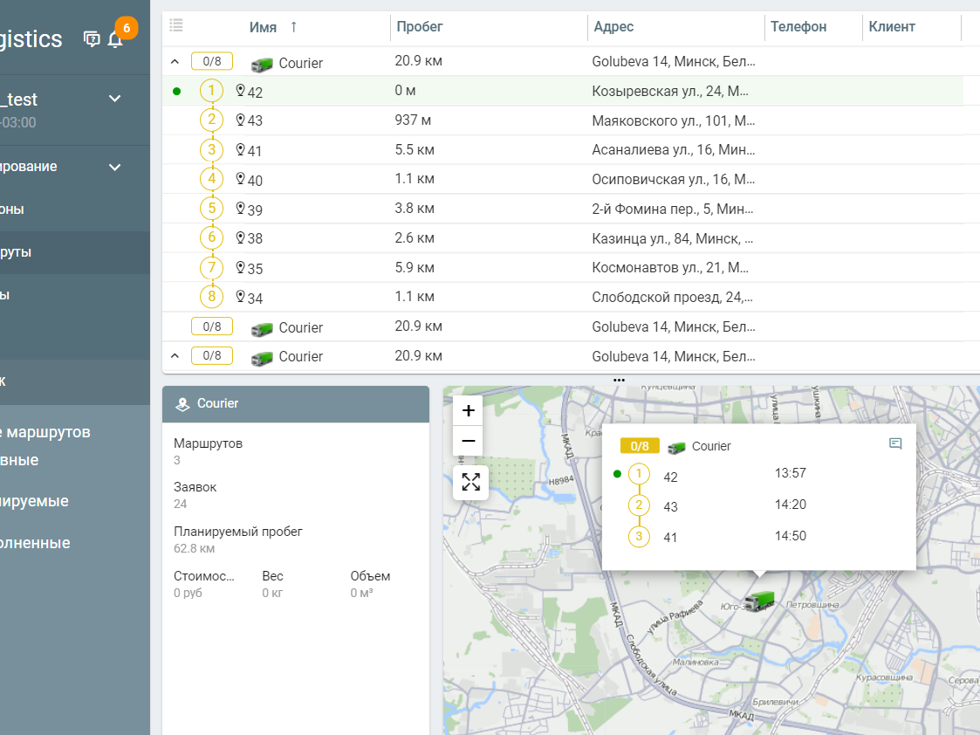Zoom in using the map plus button
Viewport: 980px width, 735px height.
coord(469,409)
